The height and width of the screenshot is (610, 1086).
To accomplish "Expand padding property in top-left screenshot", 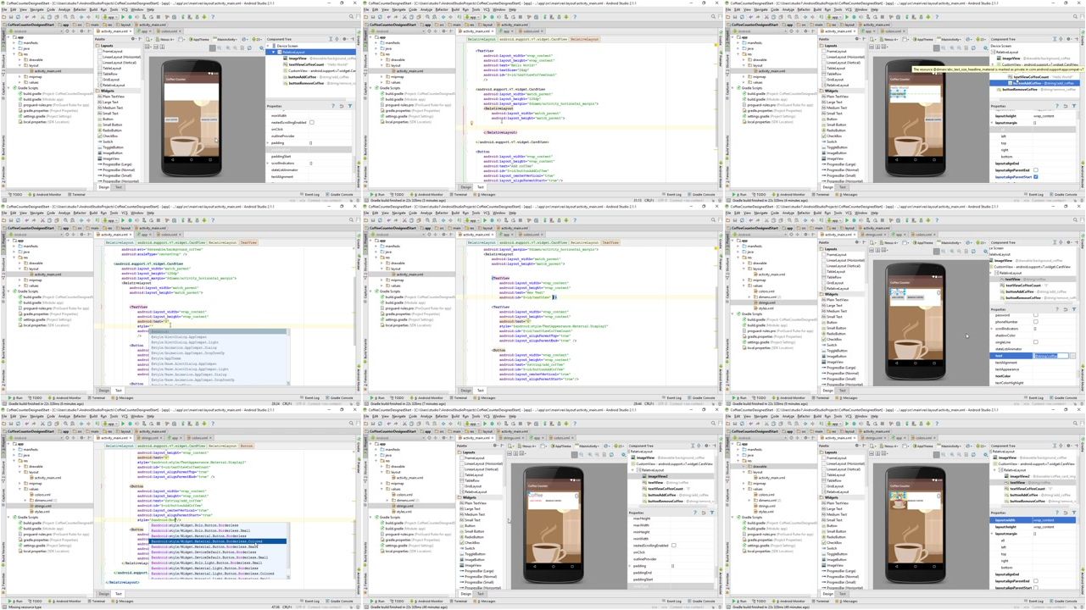I will (269, 143).
